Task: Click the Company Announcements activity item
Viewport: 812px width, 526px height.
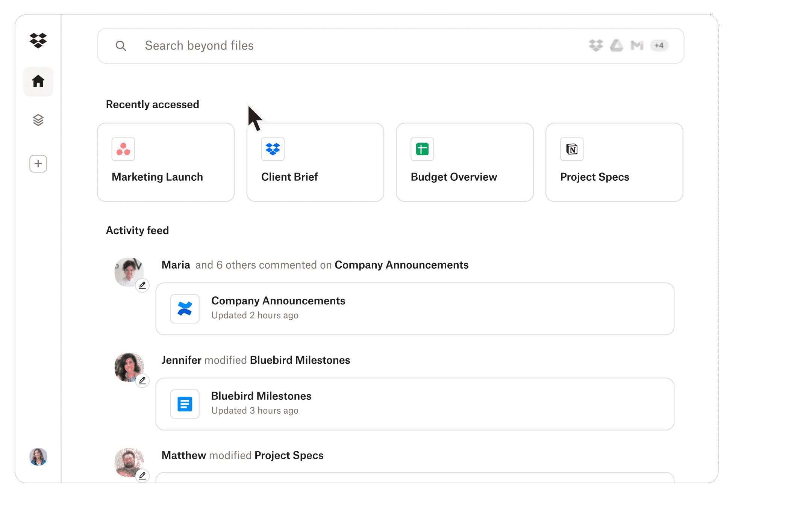Action: (415, 307)
